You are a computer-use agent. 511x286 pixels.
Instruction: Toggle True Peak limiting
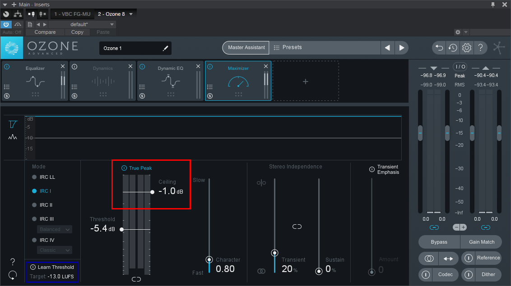click(x=124, y=168)
